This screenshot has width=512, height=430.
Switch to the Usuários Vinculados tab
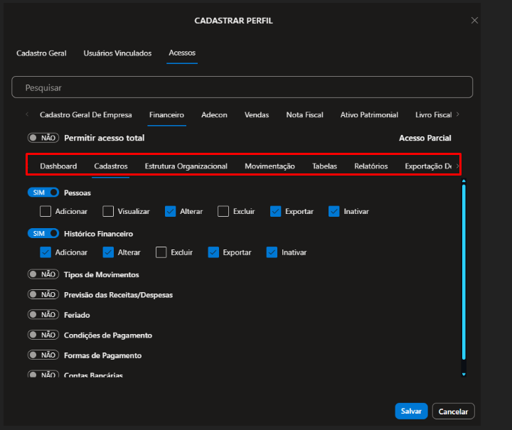(117, 53)
